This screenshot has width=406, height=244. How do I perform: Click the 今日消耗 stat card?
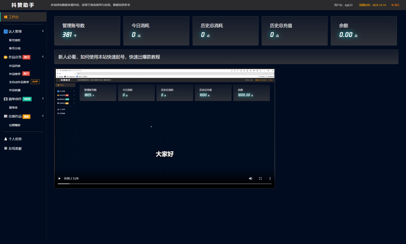point(156,31)
